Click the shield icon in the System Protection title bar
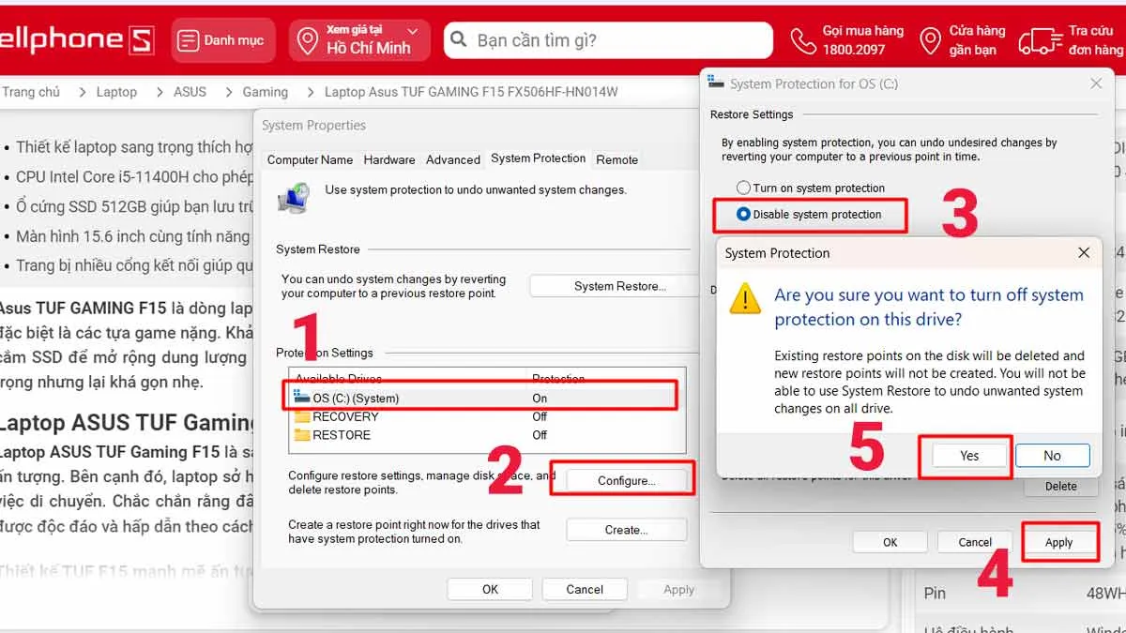 pyautogui.click(x=716, y=83)
